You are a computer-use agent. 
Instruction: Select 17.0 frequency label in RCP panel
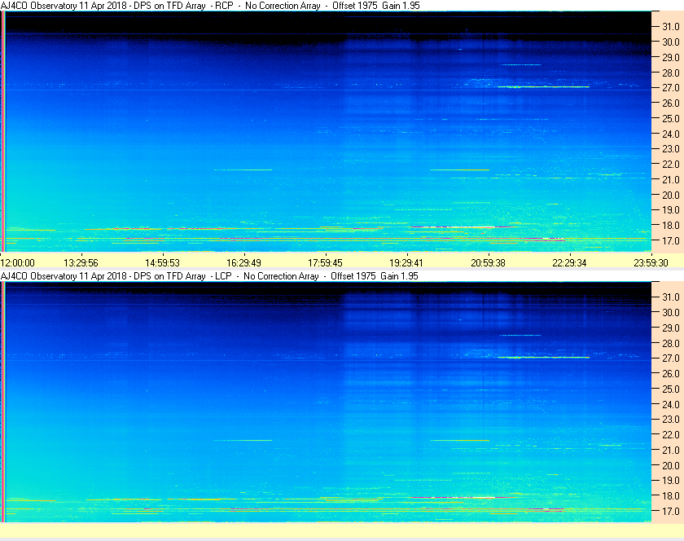point(671,240)
